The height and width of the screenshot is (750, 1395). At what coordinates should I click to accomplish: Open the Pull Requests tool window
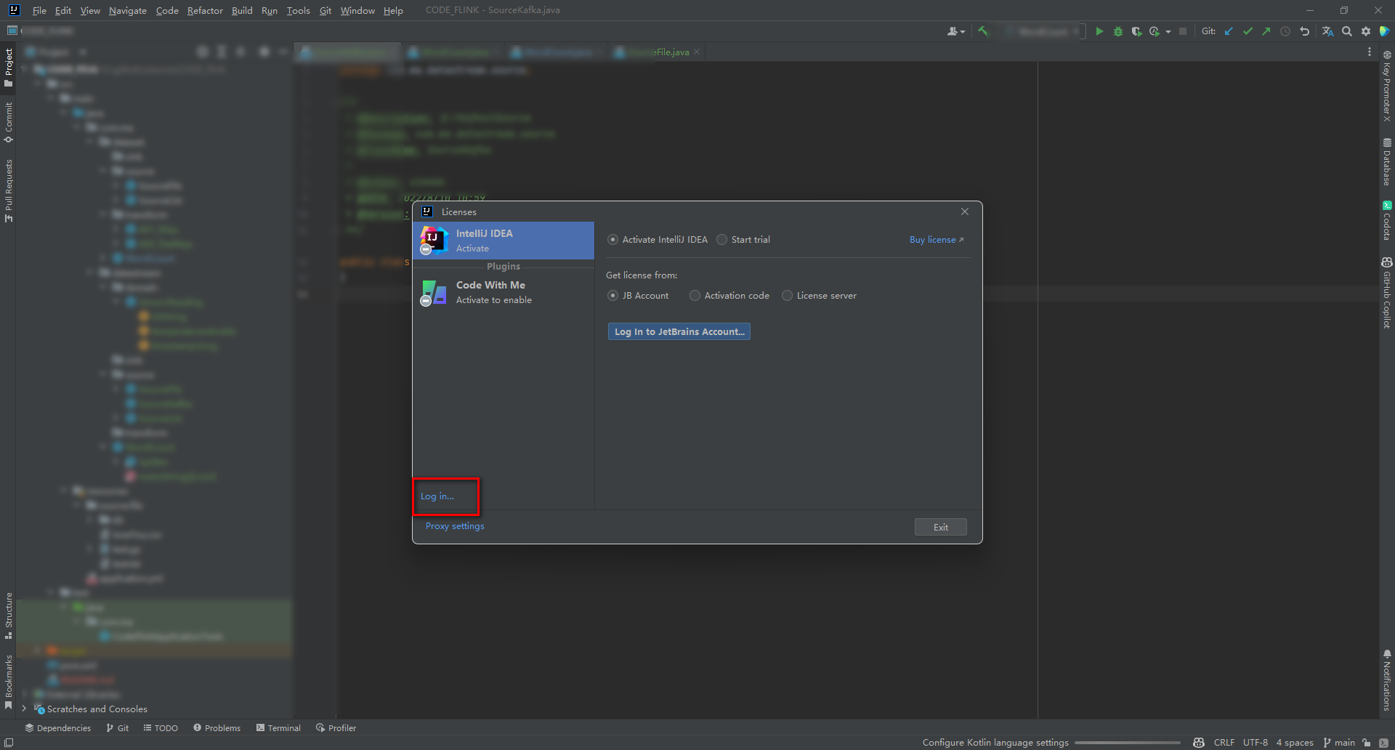coord(9,190)
